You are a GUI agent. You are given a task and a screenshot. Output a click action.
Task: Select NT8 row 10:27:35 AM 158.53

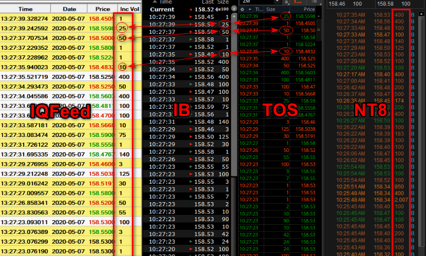pos(375,15)
